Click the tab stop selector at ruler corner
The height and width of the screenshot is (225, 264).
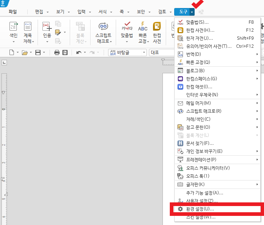coord(4,63)
